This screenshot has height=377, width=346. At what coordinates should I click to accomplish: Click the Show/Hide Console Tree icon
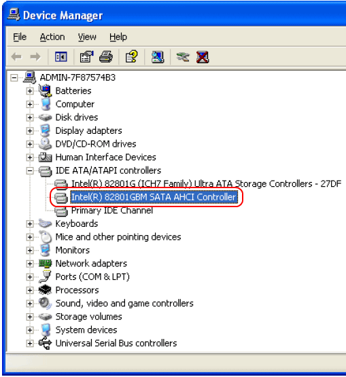[x=61, y=57]
